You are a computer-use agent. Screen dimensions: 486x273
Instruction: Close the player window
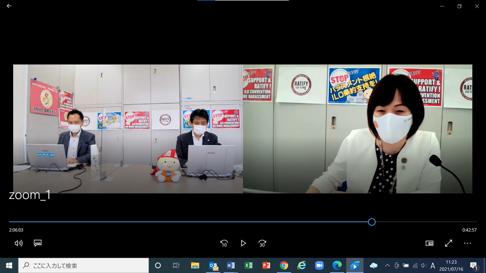[477, 6]
